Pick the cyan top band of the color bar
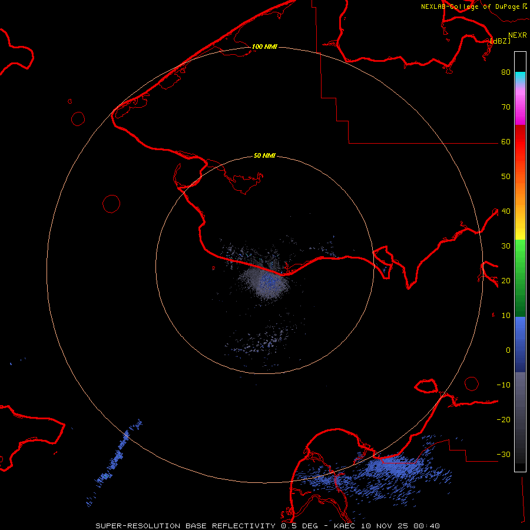This screenshot has width=530, height=530. (520, 78)
